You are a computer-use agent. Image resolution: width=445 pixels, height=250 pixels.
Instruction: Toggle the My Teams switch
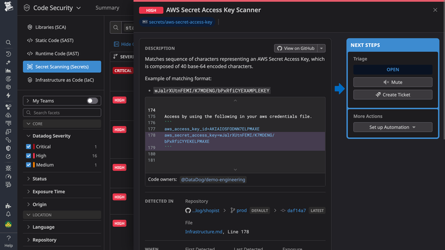point(92,101)
